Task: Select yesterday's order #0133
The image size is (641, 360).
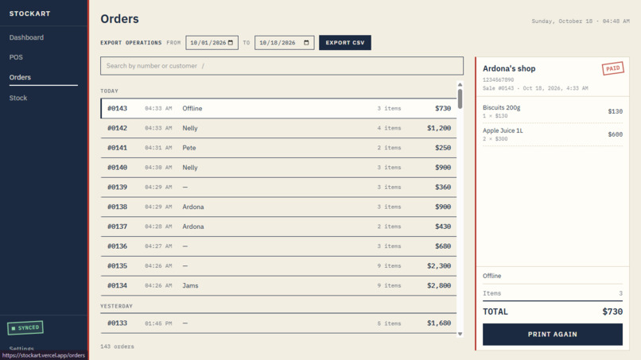Action: pyautogui.click(x=278, y=323)
